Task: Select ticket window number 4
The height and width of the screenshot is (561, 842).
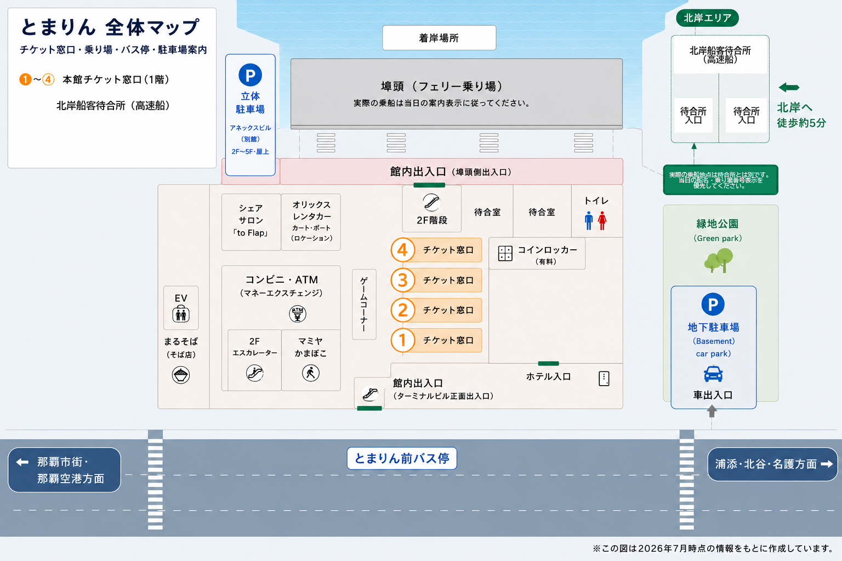Action: tap(436, 250)
